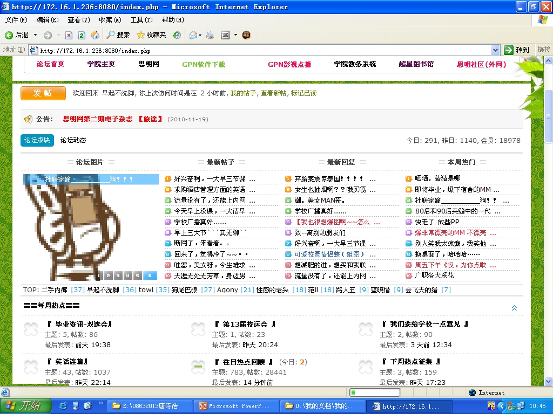Click the 查看新帖 link

click(273, 93)
